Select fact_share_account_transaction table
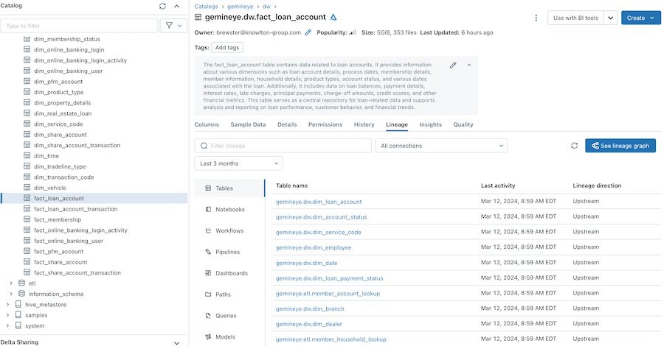 pyautogui.click(x=77, y=273)
